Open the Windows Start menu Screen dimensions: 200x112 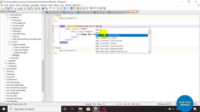tap(3, 109)
